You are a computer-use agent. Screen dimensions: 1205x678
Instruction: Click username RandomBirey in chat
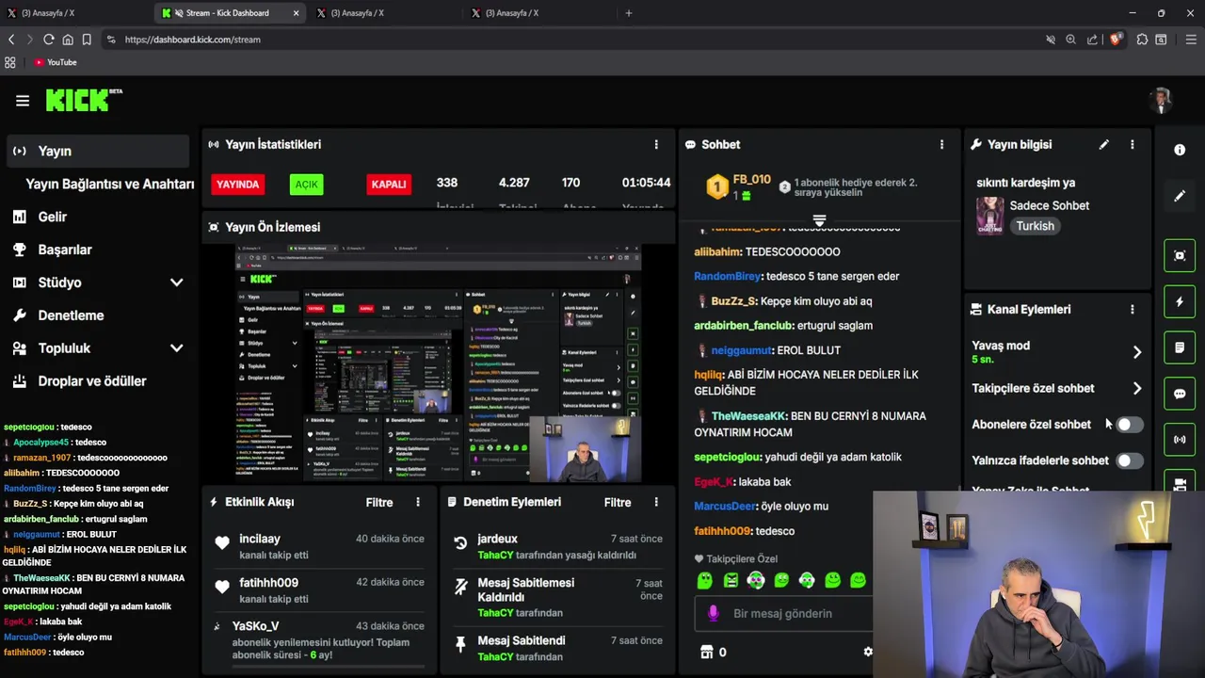pos(727,276)
